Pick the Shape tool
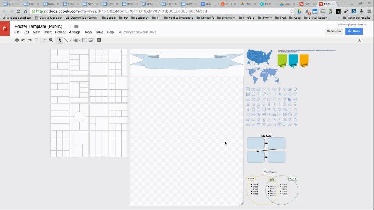 tap(75, 40)
